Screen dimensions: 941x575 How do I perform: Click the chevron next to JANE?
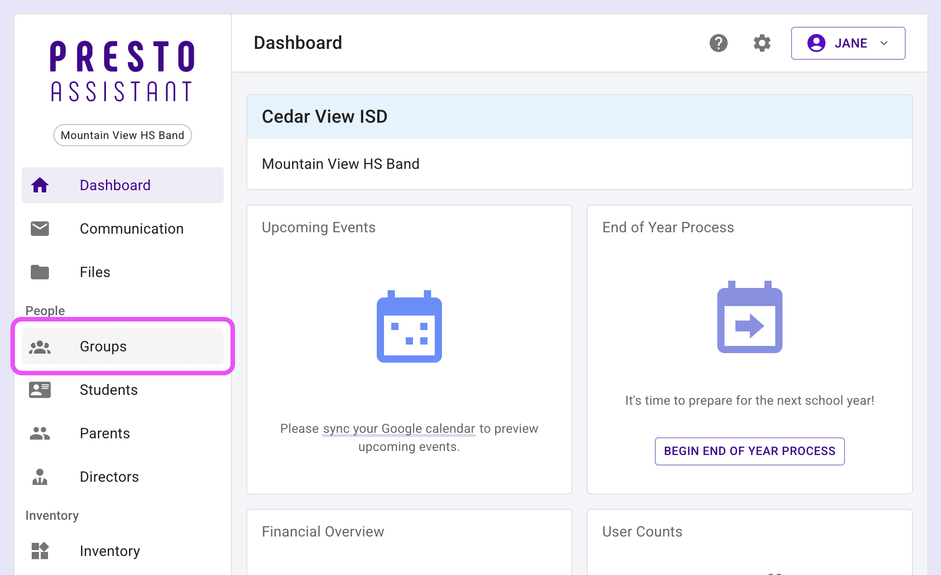(884, 43)
